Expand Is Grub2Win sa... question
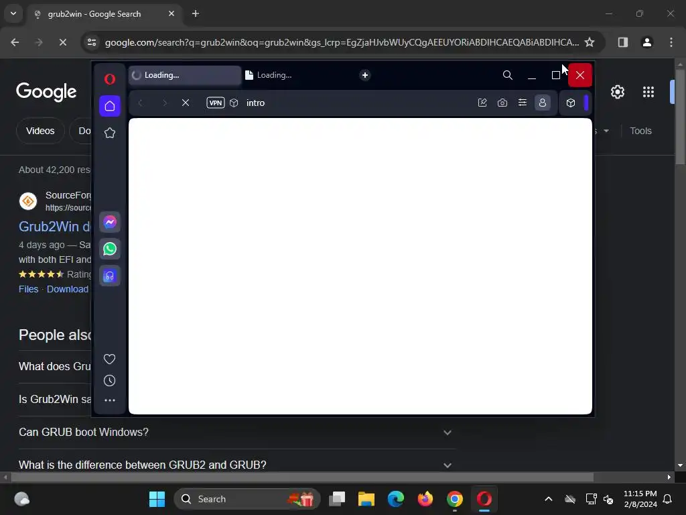Image resolution: width=686 pixels, height=515 pixels. tap(55, 400)
